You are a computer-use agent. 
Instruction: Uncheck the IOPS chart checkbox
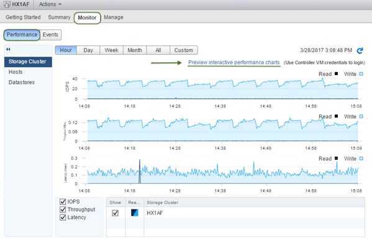[x=63, y=202]
